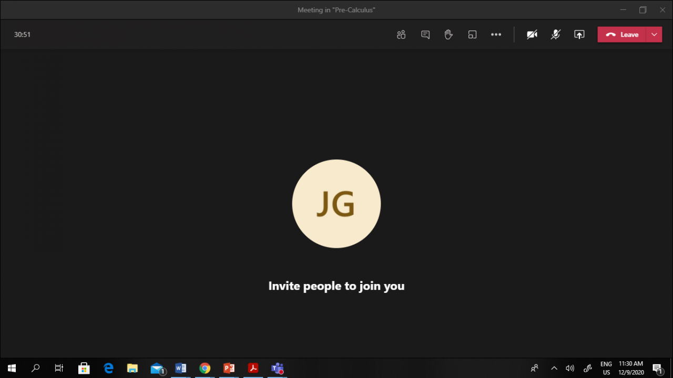
Task: Unmute the microphone
Action: [x=555, y=35]
